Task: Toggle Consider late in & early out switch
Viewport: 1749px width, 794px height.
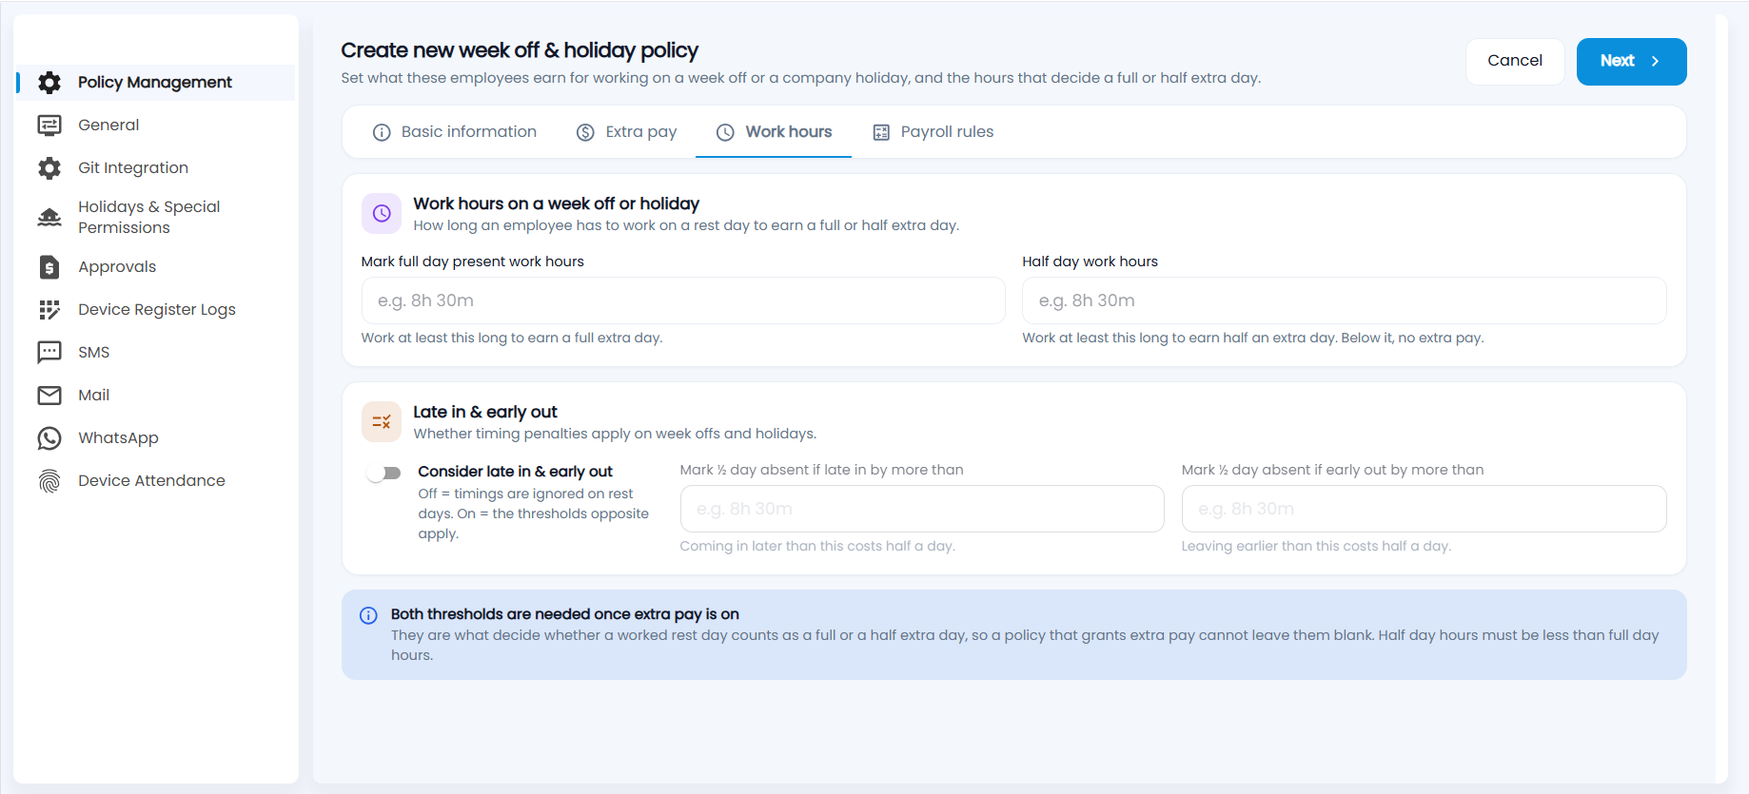Action: (x=384, y=473)
